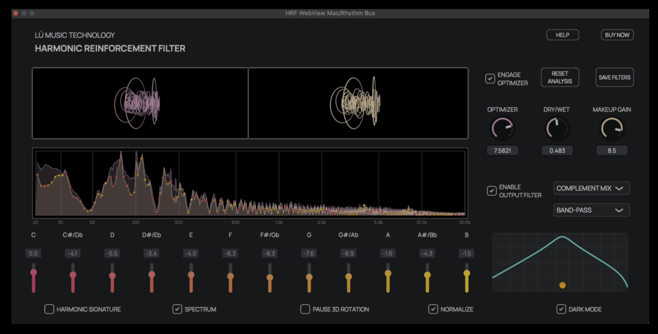The image size is (658, 334).
Task: Click the F gain value -6.3
Action: [230, 253]
